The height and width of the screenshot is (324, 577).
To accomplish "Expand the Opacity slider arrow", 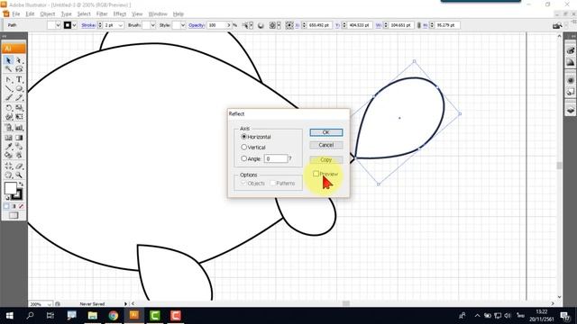I will click(x=229, y=25).
